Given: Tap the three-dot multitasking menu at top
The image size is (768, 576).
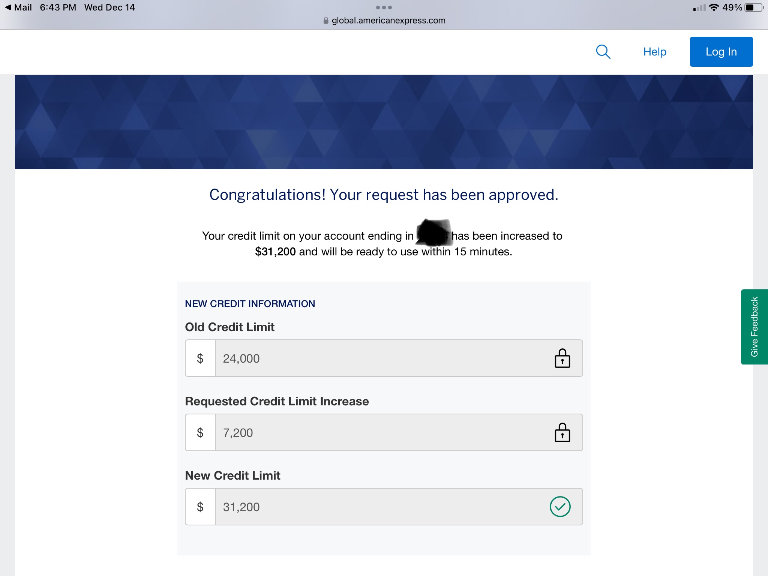Looking at the screenshot, I should tap(384, 7).
